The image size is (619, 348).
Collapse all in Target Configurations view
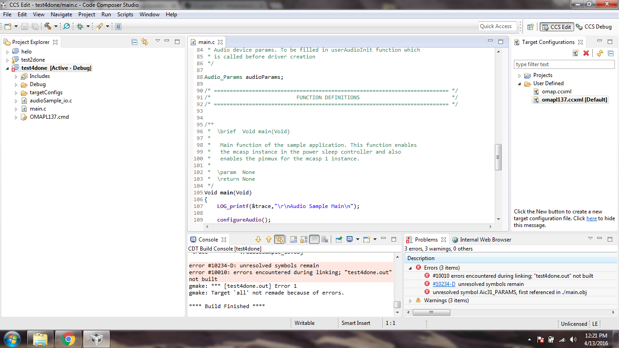610,53
